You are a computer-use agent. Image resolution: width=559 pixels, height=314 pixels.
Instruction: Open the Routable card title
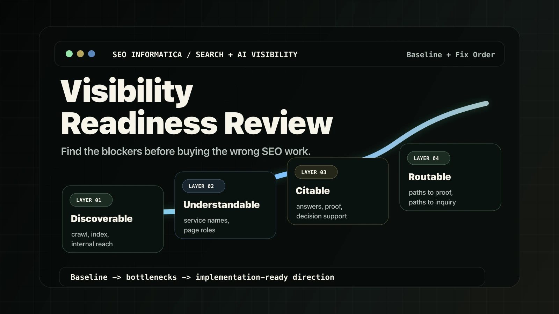(430, 177)
